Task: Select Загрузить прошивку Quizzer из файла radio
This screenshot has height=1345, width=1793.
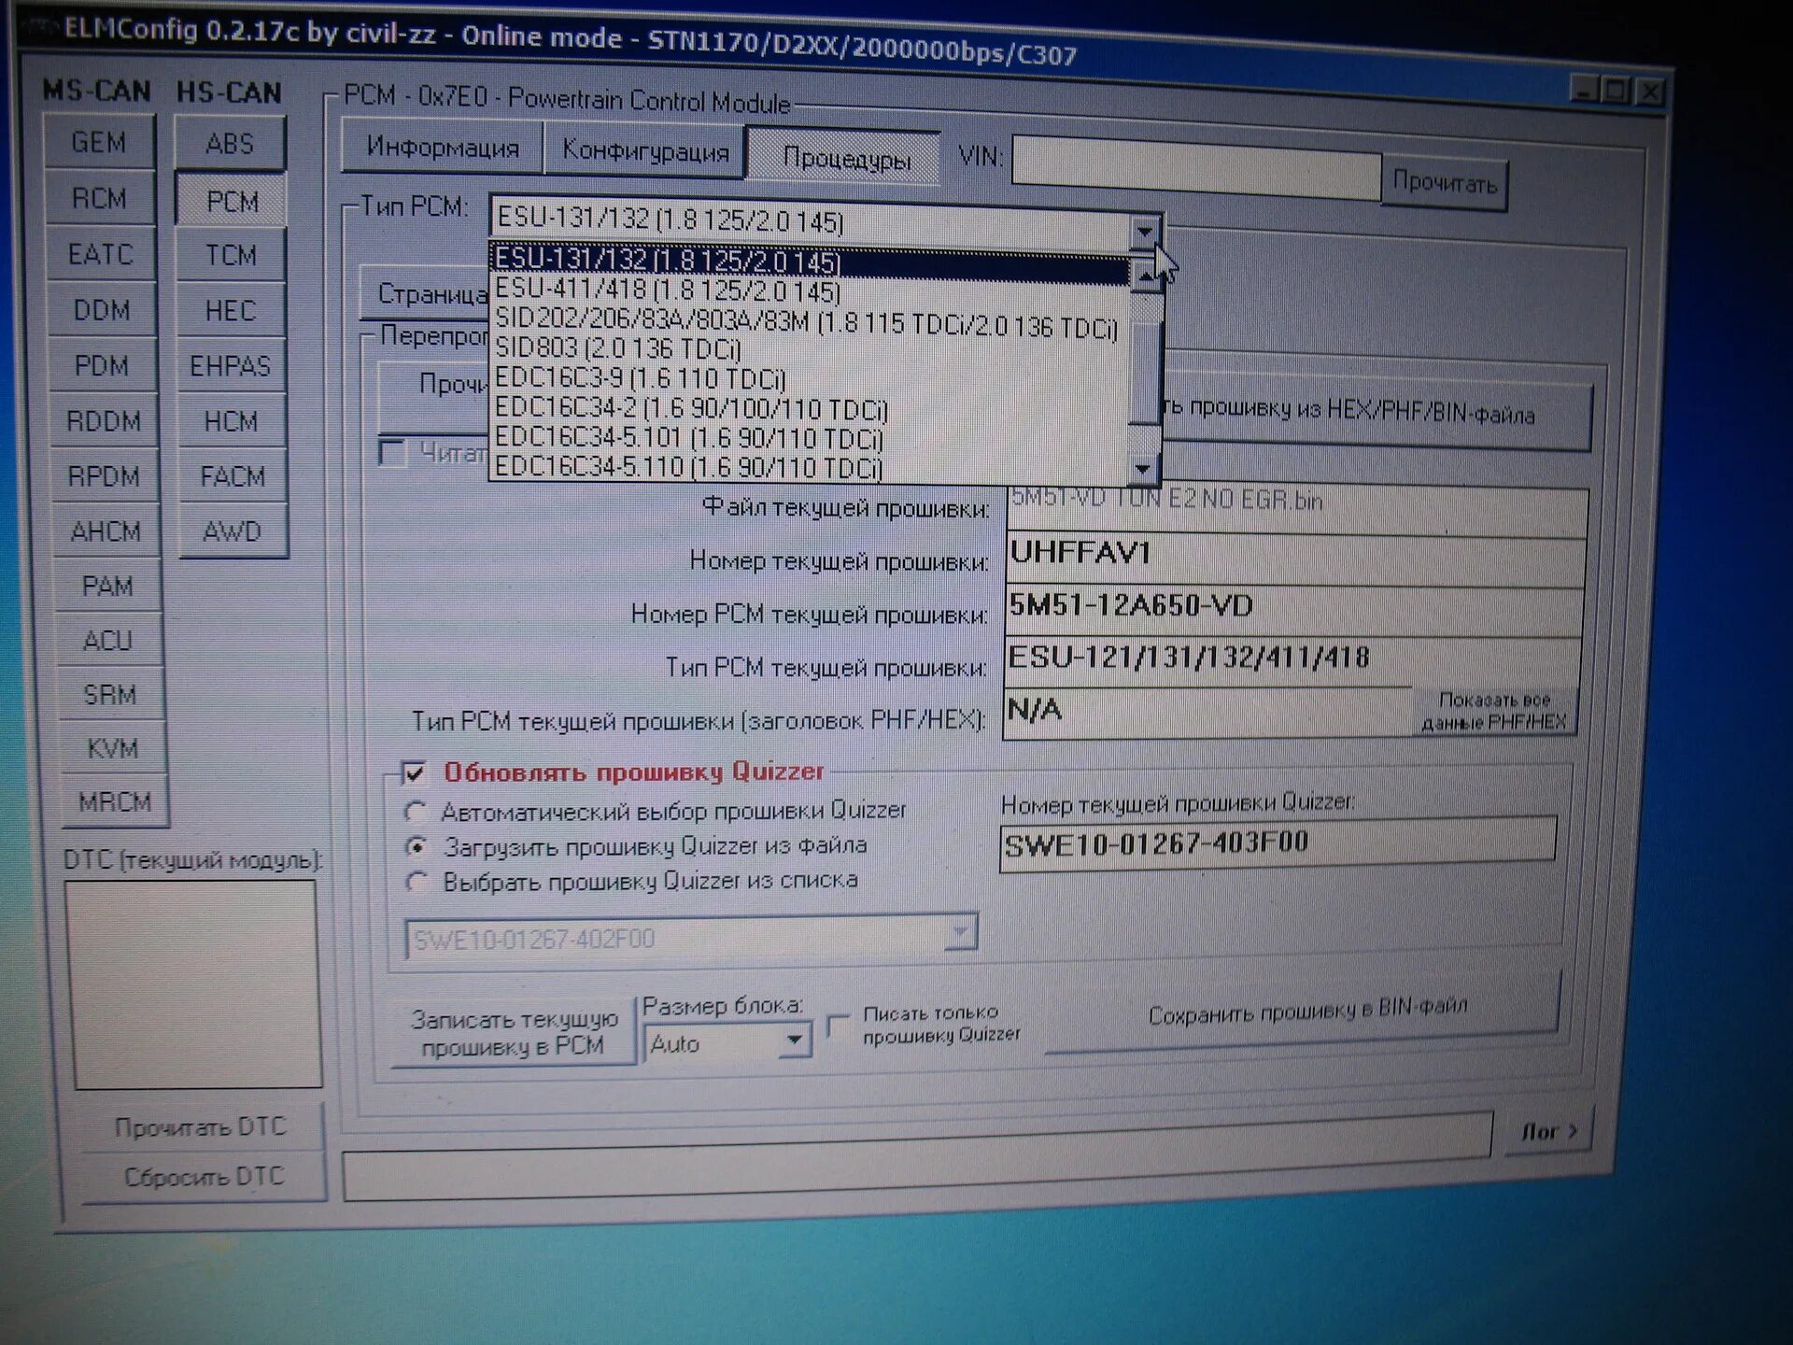Action: click(416, 846)
